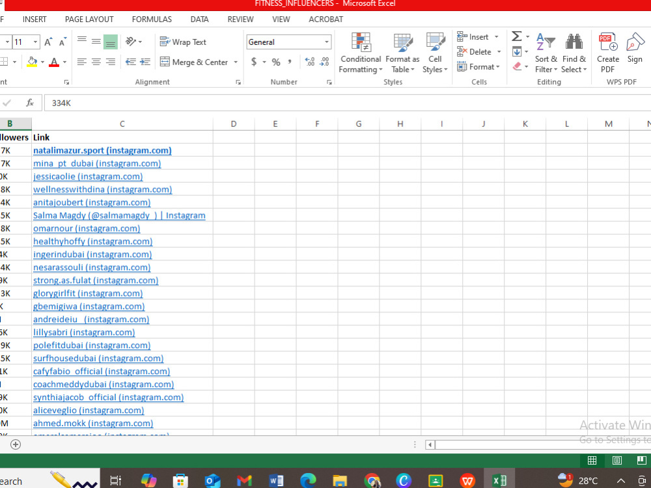Open the INSERT ribbon tab
651x488 pixels.
point(35,20)
